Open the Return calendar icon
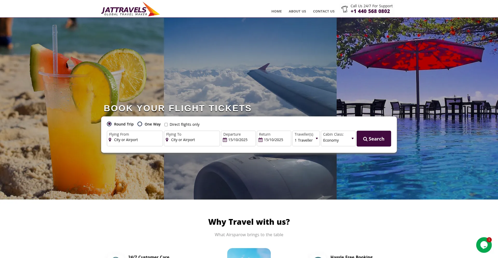 pos(261,140)
